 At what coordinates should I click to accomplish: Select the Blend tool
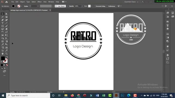tap(6, 44)
